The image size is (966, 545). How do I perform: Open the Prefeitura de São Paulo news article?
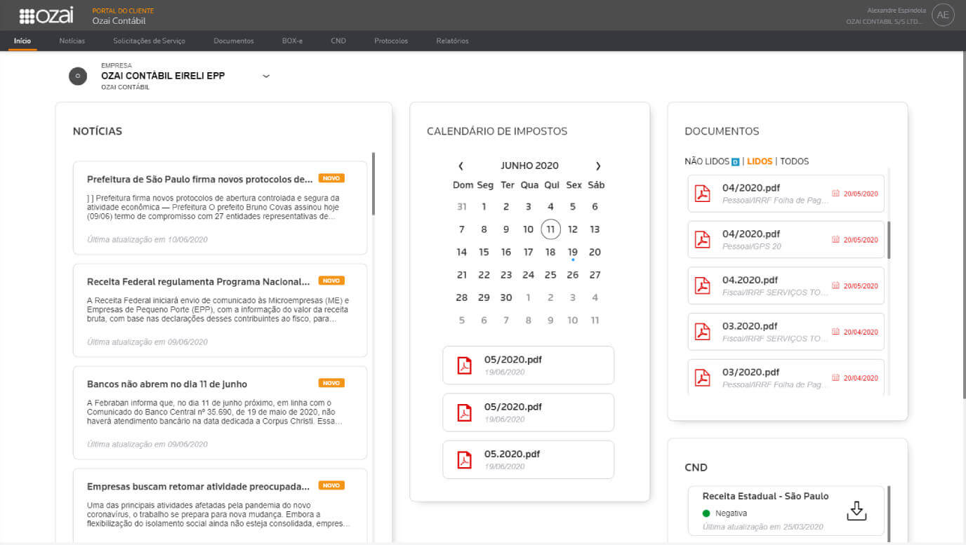click(220, 208)
